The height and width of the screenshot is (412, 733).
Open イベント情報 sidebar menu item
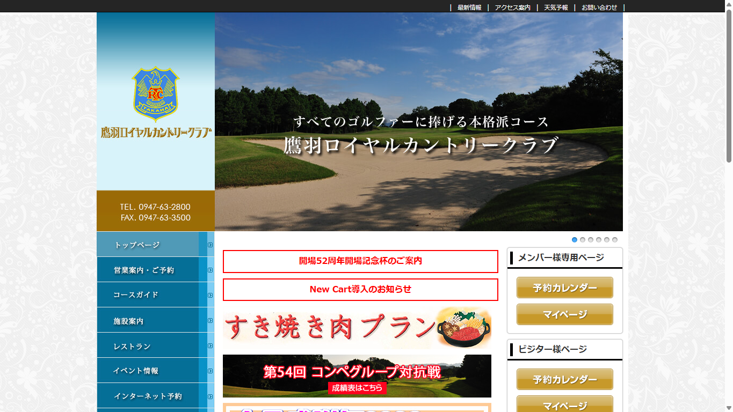pos(156,371)
